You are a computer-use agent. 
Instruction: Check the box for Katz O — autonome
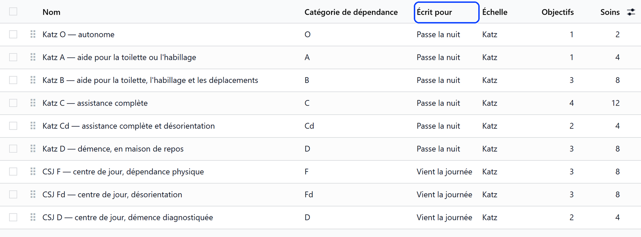click(x=13, y=34)
